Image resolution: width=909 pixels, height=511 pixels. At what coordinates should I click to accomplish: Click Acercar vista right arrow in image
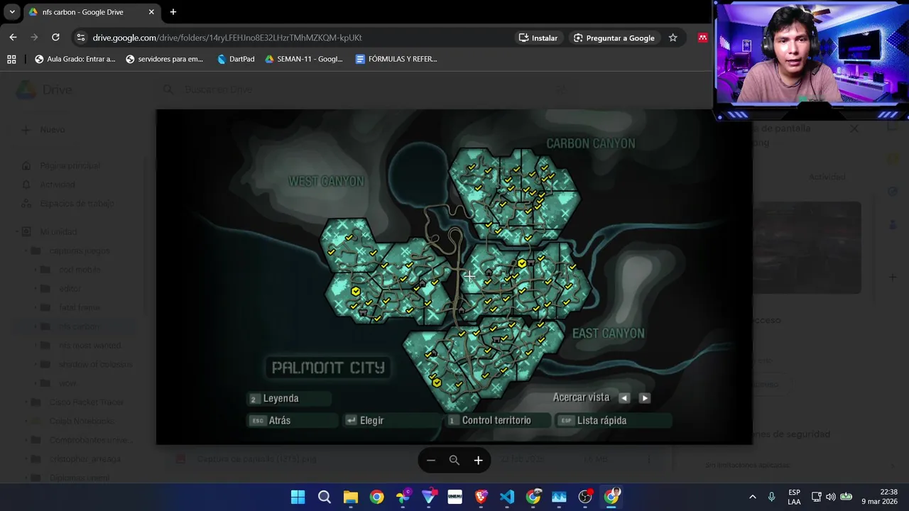tap(645, 398)
